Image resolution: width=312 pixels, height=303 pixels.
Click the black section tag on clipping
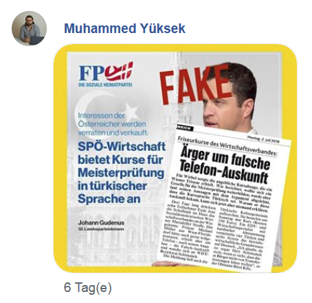(184, 129)
